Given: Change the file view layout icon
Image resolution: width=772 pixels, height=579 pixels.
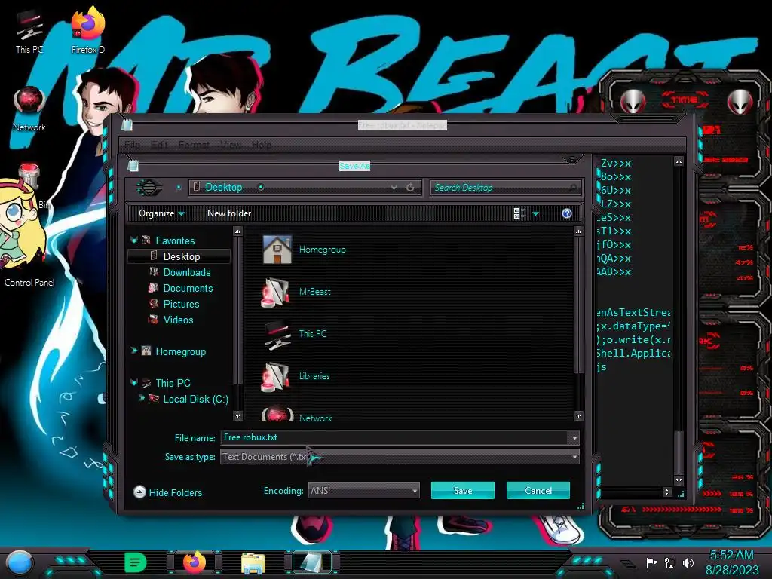Looking at the screenshot, I should coord(519,213).
